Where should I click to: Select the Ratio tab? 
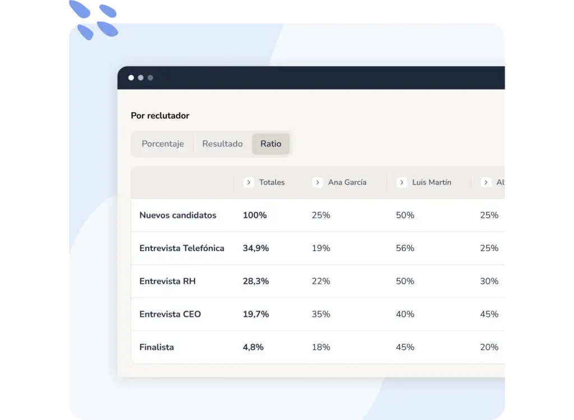pyautogui.click(x=271, y=144)
